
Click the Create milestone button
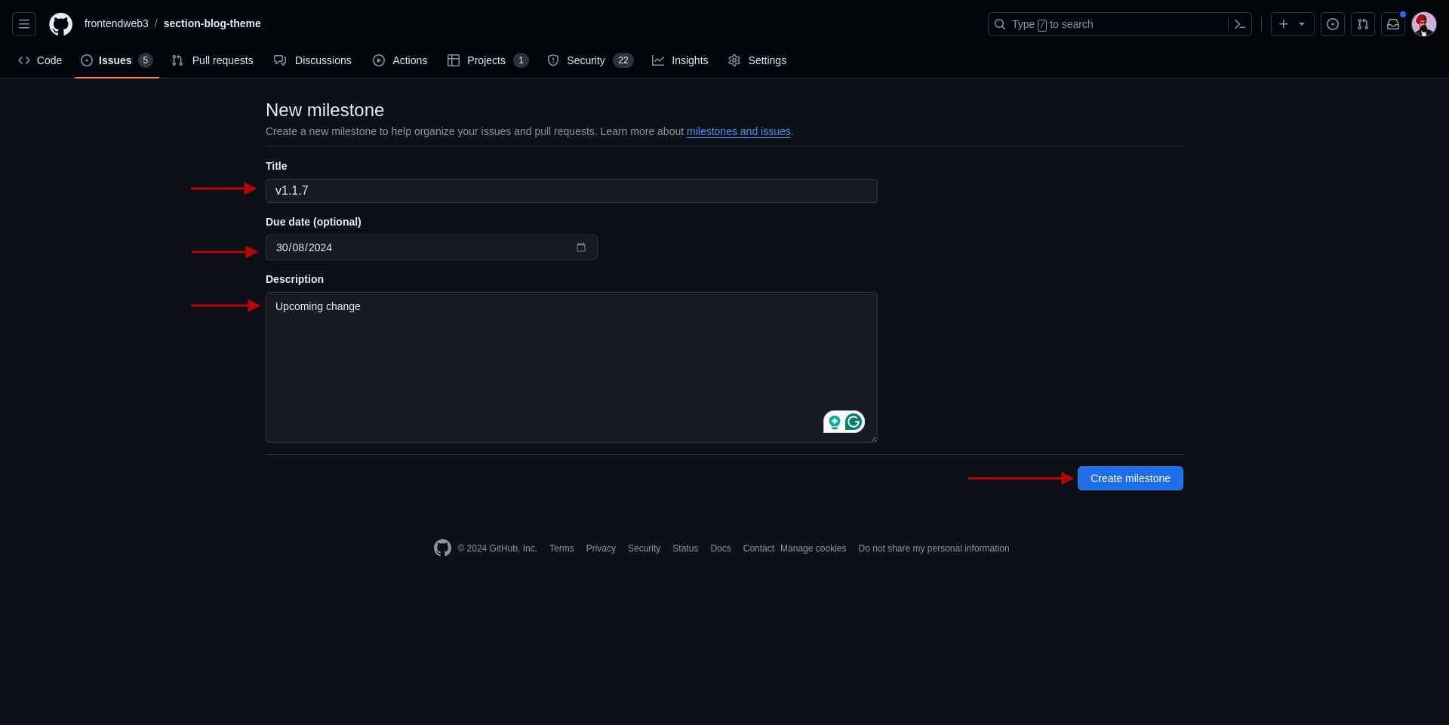pyautogui.click(x=1130, y=478)
